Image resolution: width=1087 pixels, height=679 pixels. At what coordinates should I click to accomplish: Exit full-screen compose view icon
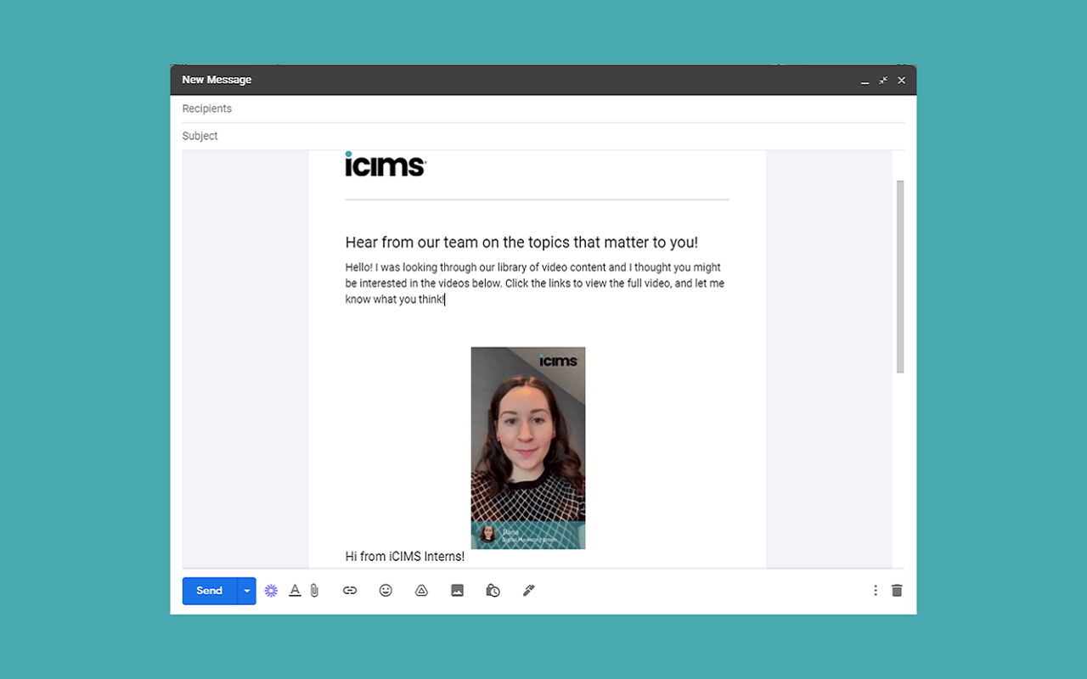point(883,81)
